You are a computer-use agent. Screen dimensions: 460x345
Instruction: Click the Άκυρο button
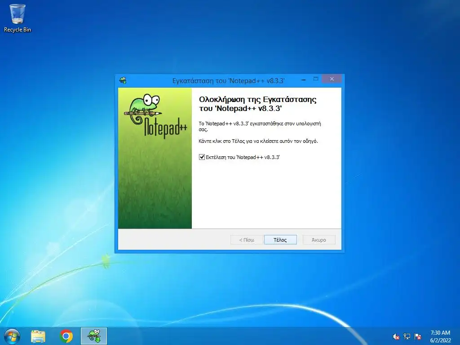tap(319, 240)
